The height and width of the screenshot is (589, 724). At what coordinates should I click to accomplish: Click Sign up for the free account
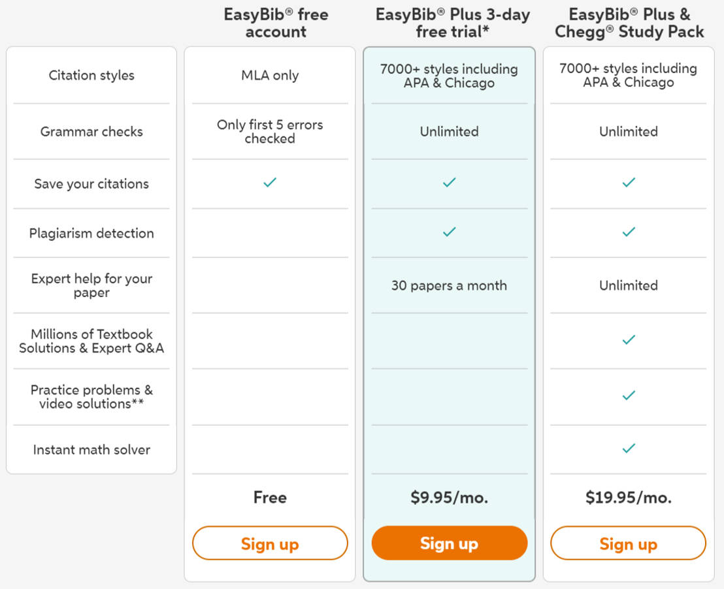click(270, 543)
